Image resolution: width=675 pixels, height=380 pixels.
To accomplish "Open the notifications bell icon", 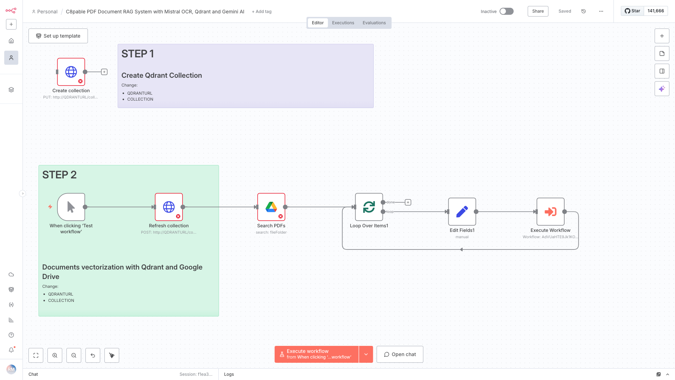I will pos(11,350).
